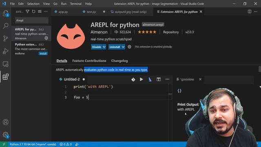Click the v2.0.3 version label
This screenshot has width=261, height=147.
190,32
